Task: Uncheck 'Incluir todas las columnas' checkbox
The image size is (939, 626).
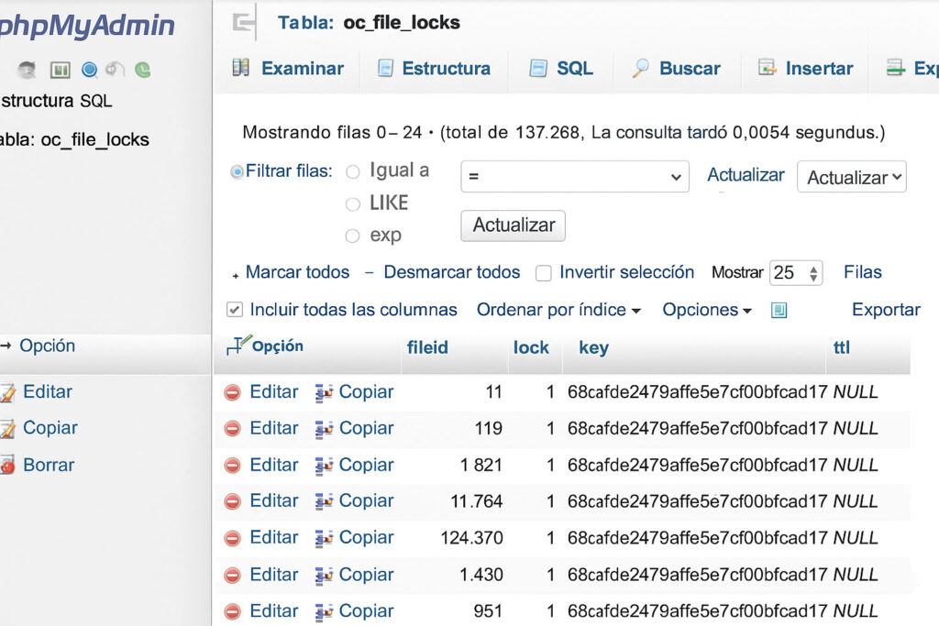Action: [x=235, y=311]
